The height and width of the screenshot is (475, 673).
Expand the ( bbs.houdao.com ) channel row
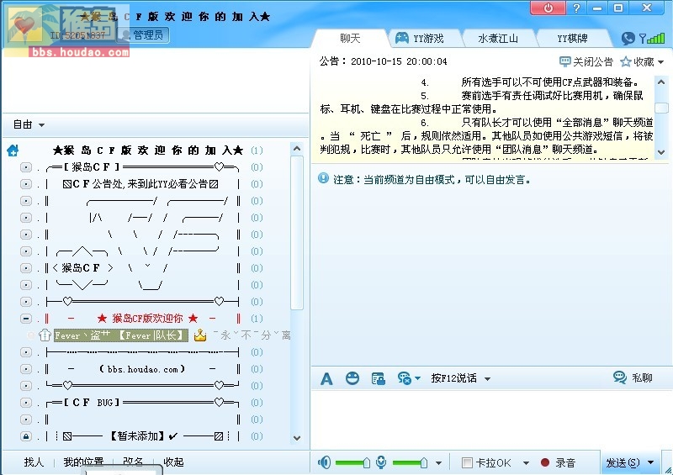point(26,369)
